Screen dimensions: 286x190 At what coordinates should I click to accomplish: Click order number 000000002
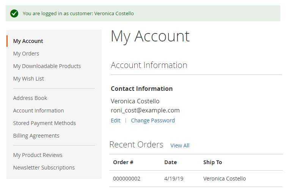(x=127, y=179)
